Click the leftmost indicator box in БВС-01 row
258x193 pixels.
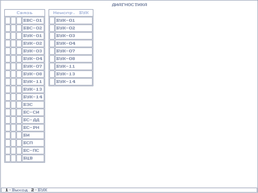[8, 21]
